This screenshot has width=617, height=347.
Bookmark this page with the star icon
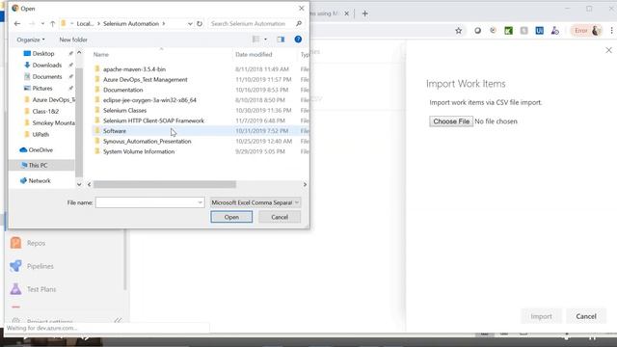(x=459, y=31)
